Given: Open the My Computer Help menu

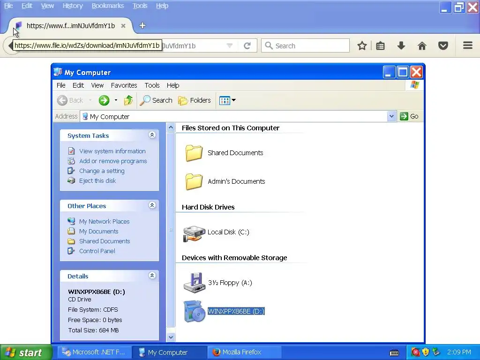Looking at the screenshot, I should tap(173, 85).
